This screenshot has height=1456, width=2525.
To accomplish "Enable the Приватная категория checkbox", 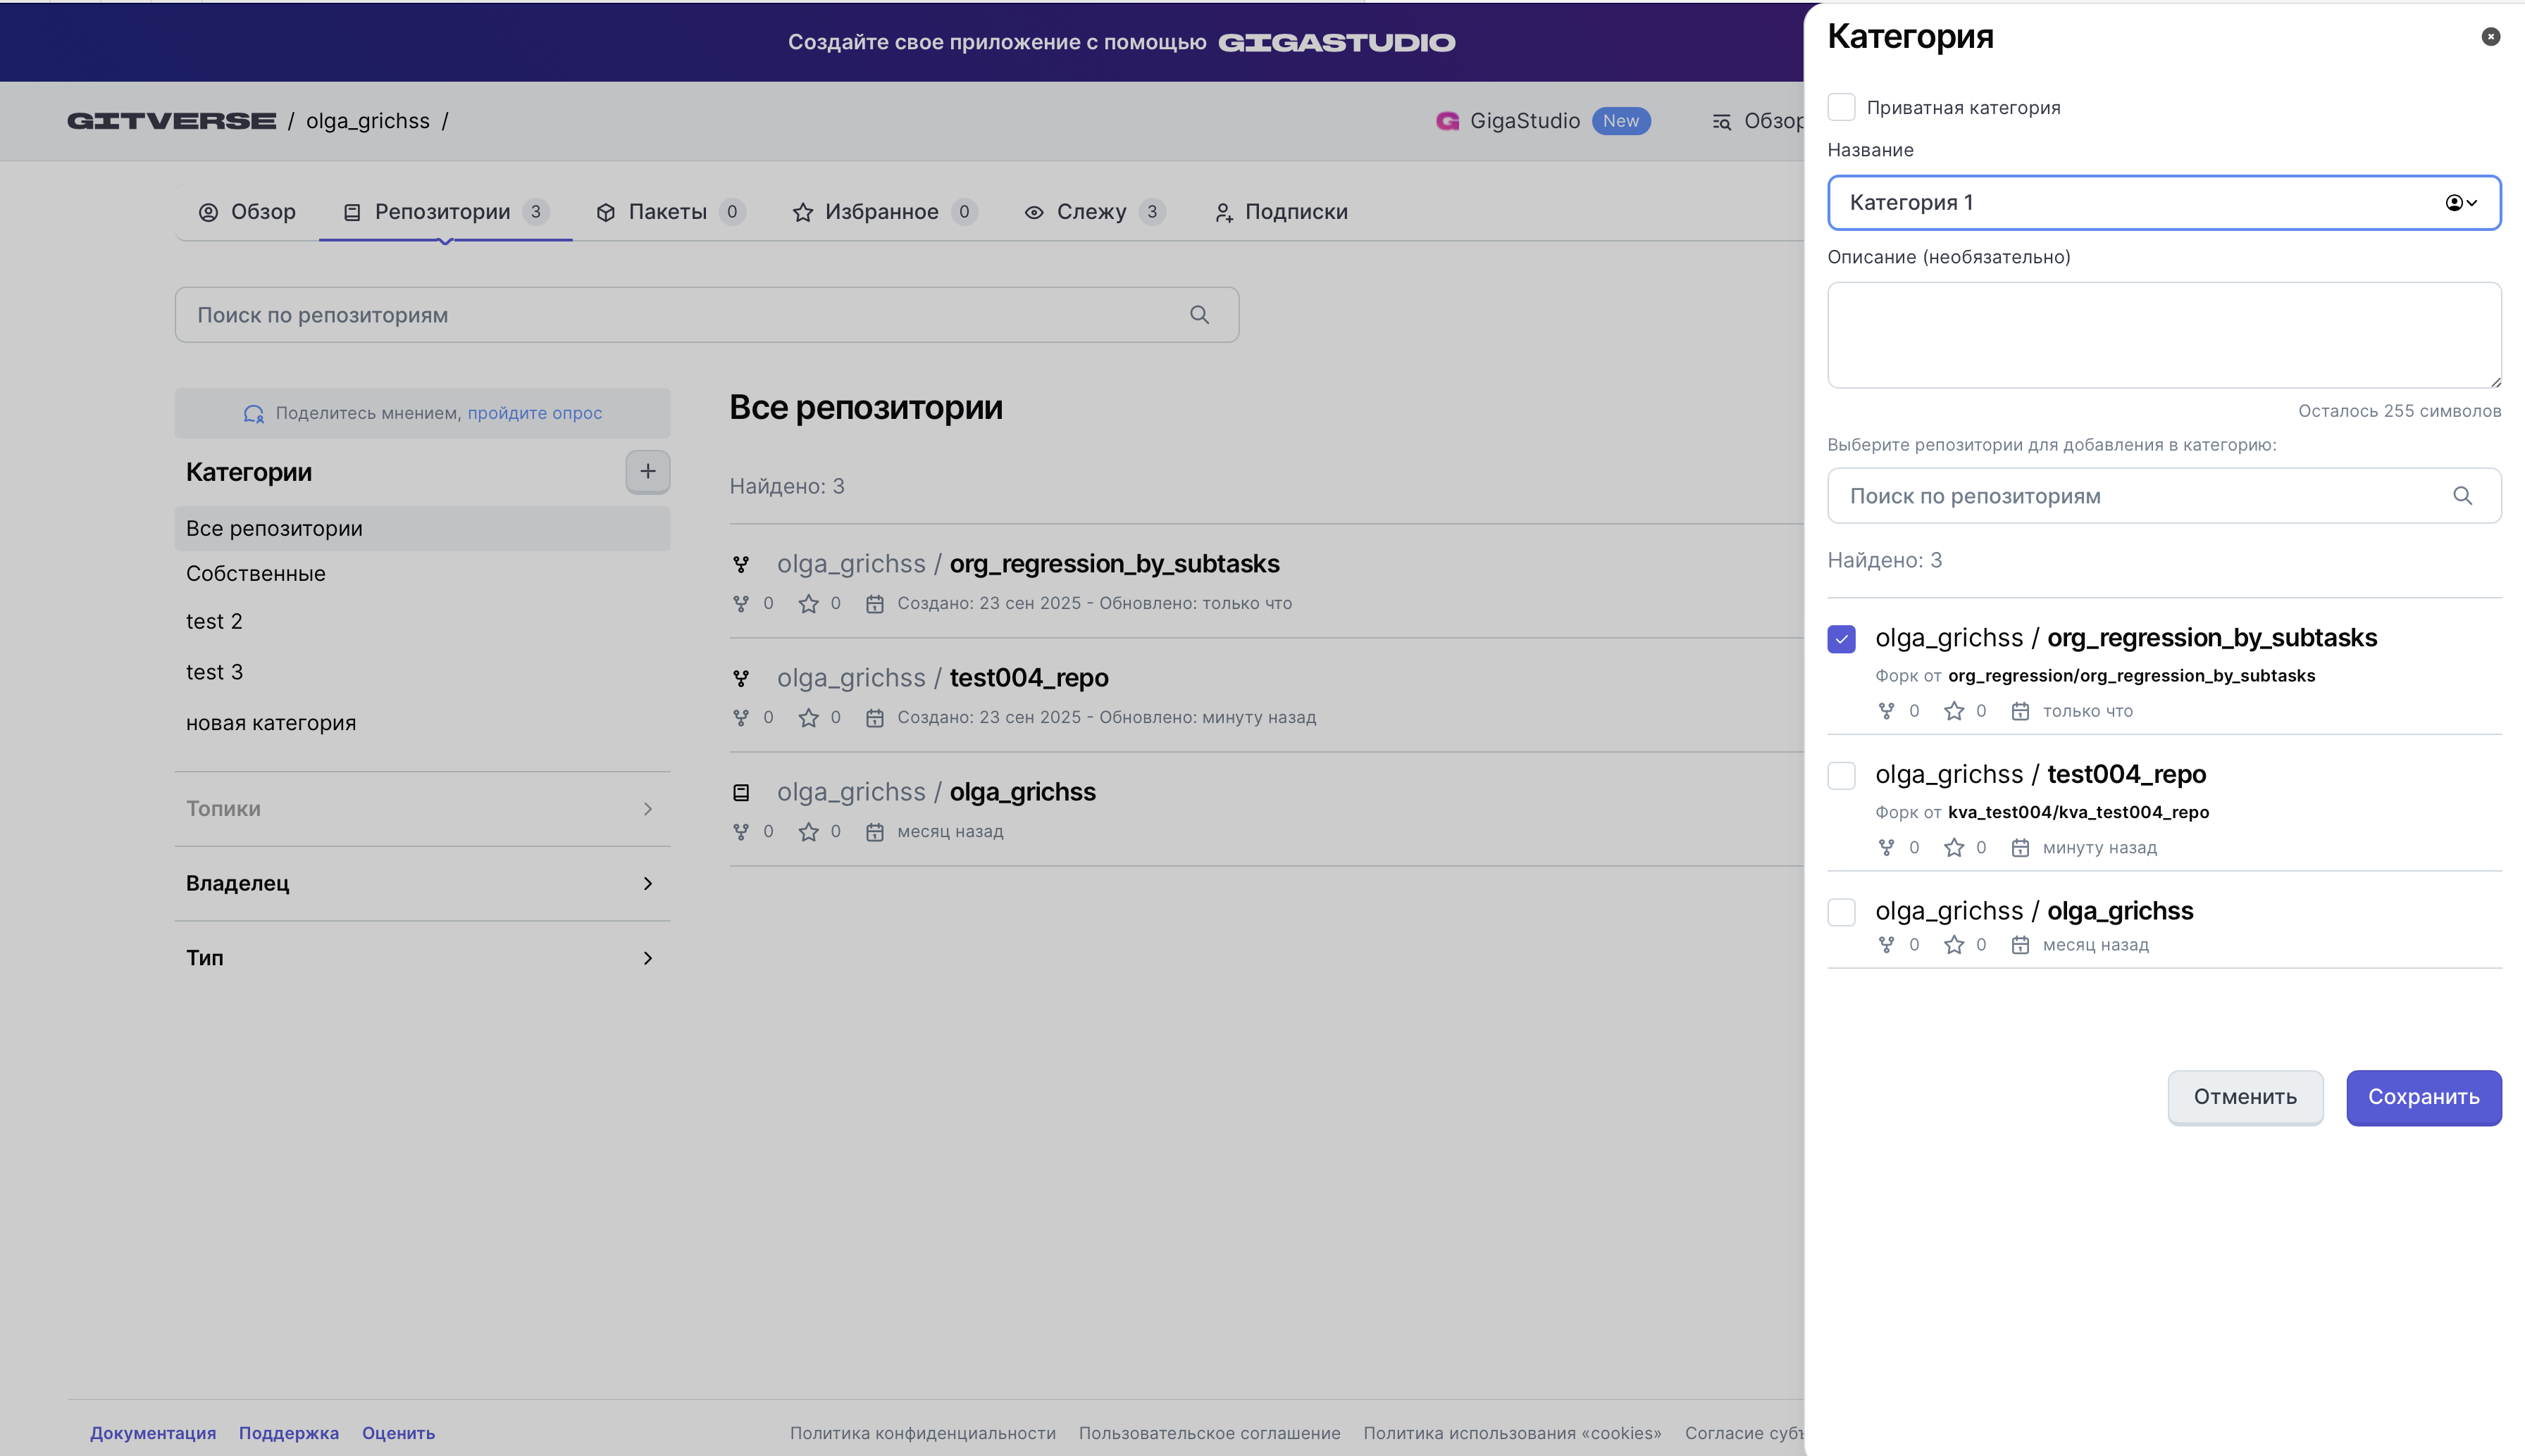I will click(x=1841, y=107).
